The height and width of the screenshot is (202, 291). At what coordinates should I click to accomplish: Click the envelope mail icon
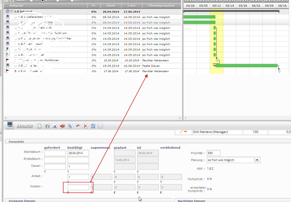100,126
